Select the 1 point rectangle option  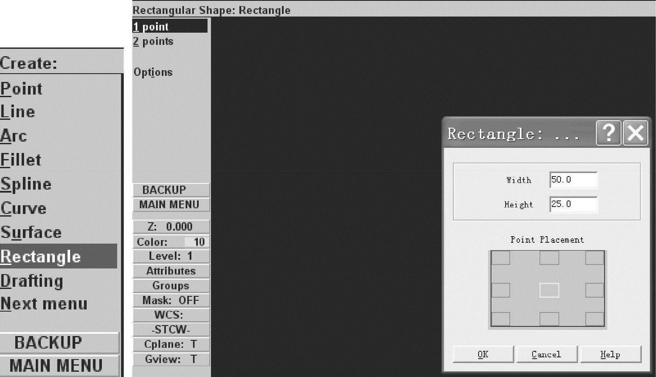170,27
